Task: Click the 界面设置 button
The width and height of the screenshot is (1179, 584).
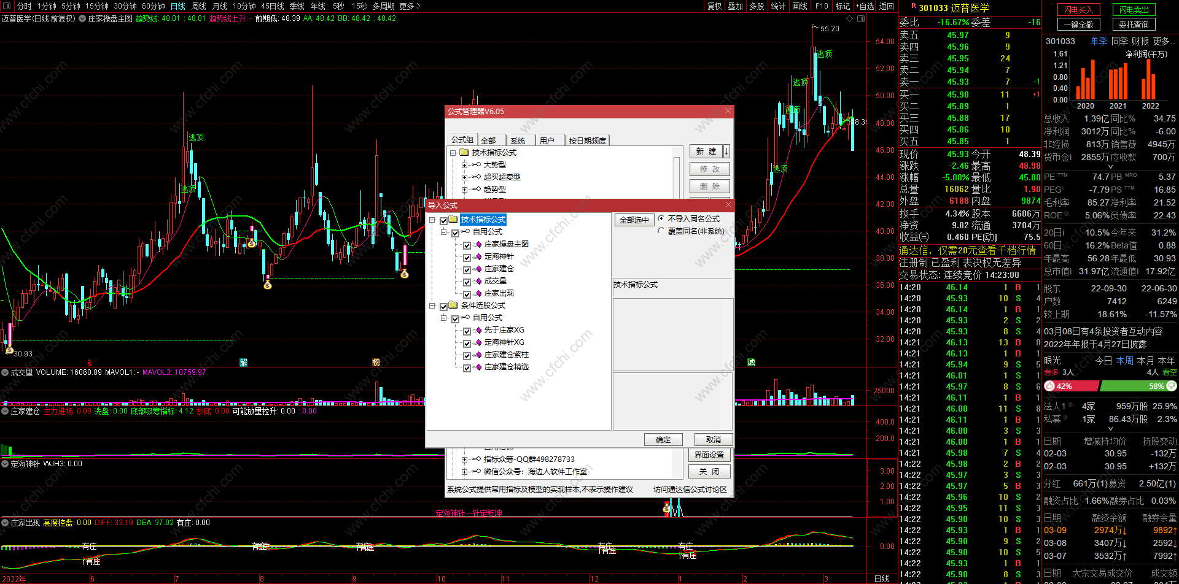Action: click(x=709, y=455)
